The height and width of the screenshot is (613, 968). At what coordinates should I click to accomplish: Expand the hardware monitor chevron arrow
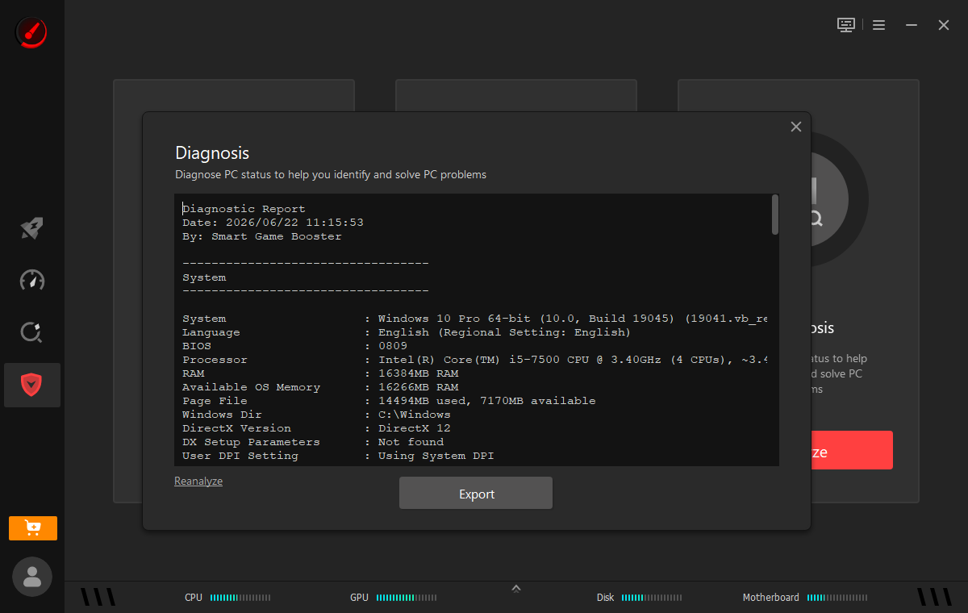point(516,589)
